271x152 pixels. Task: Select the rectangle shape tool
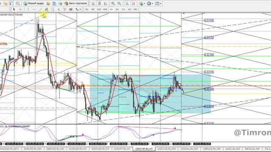click(71, 9)
